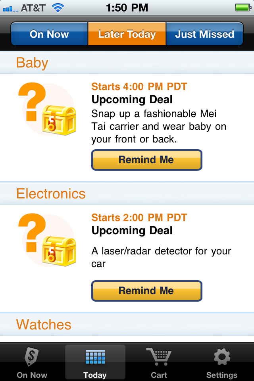Click Remind Me for the Baby deal
This screenshot has width=254, height=381.
146,160
